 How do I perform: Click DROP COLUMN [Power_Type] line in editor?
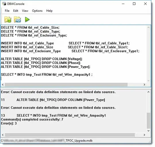click(x=46, y=67)
